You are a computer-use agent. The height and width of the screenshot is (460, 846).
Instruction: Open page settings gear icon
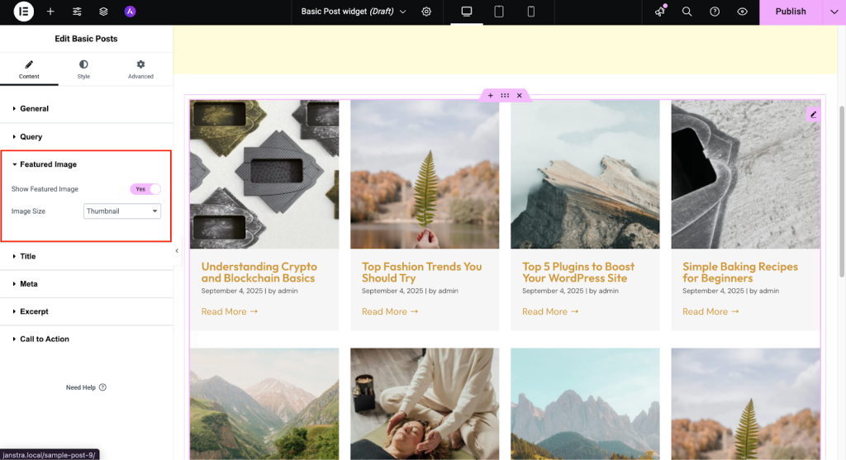(x=426, y=12)
